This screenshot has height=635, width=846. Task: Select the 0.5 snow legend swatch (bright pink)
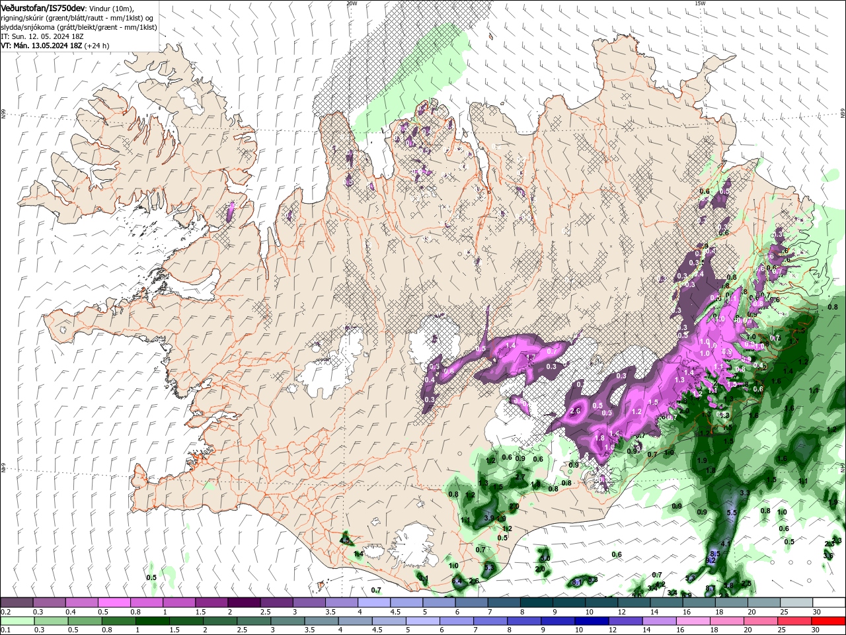[x=114, y=603]
